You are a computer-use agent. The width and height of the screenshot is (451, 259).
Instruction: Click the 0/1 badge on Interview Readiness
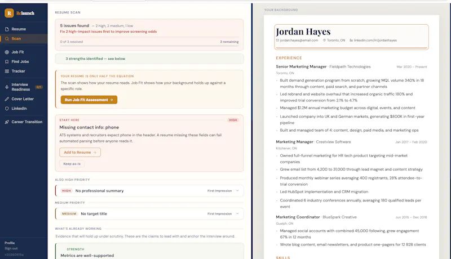pos(39,87)
